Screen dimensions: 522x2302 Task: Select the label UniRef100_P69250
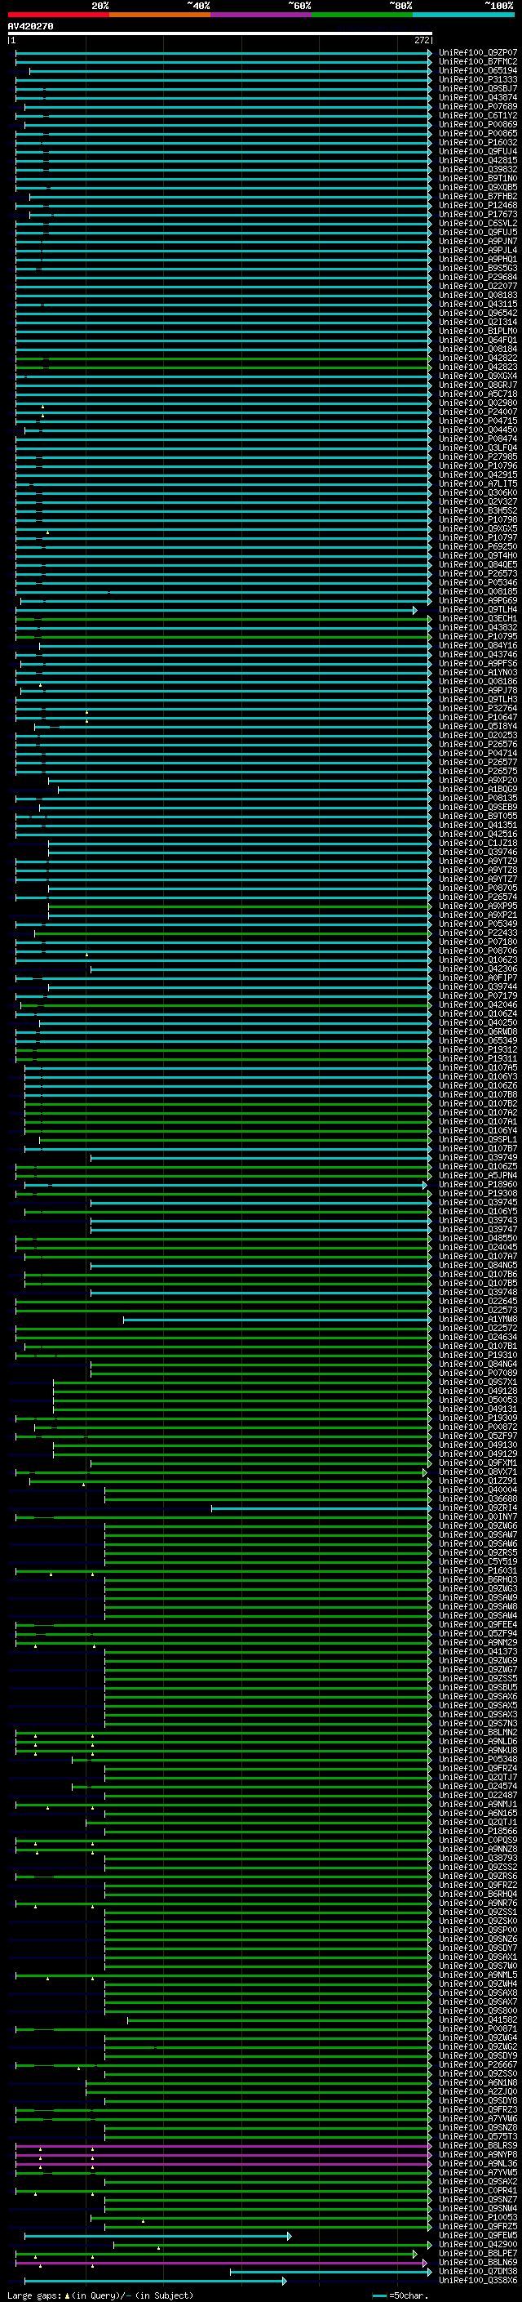(478, 547)
